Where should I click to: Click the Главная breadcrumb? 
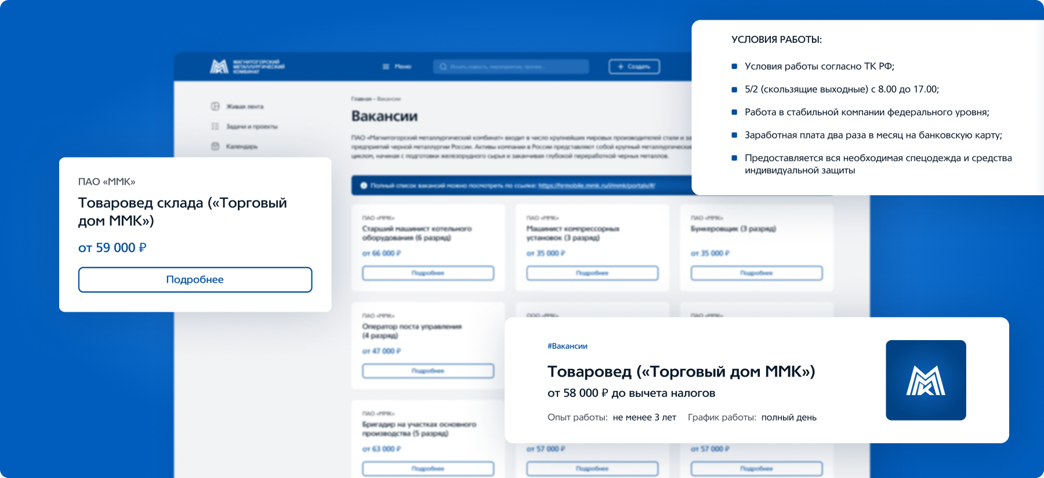(x=361, y=99)
